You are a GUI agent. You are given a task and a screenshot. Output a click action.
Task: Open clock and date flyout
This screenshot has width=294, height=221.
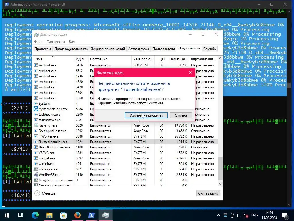coord(269,215)
